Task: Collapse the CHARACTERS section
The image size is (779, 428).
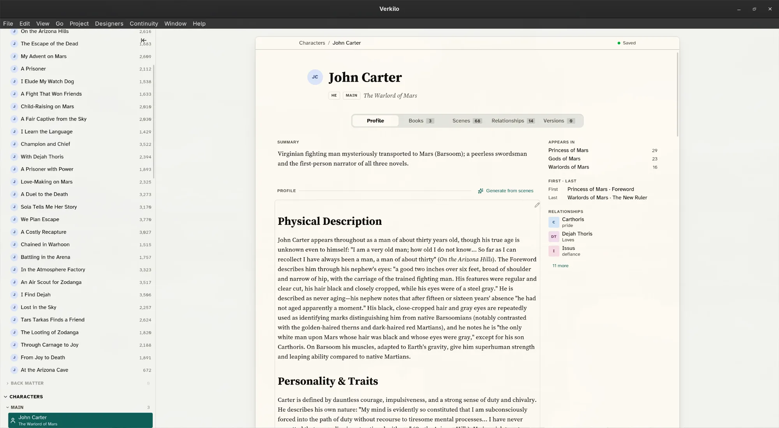Action: tap(5, 397)
